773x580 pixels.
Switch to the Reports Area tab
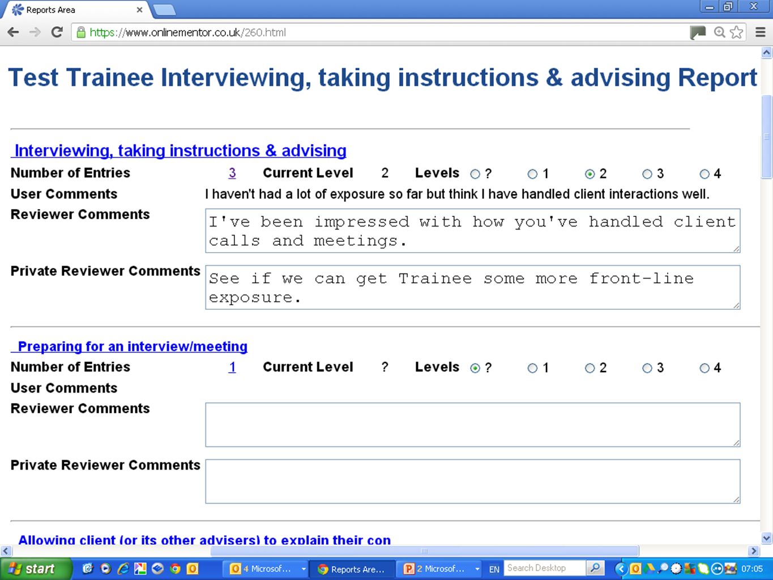(76, 10)
